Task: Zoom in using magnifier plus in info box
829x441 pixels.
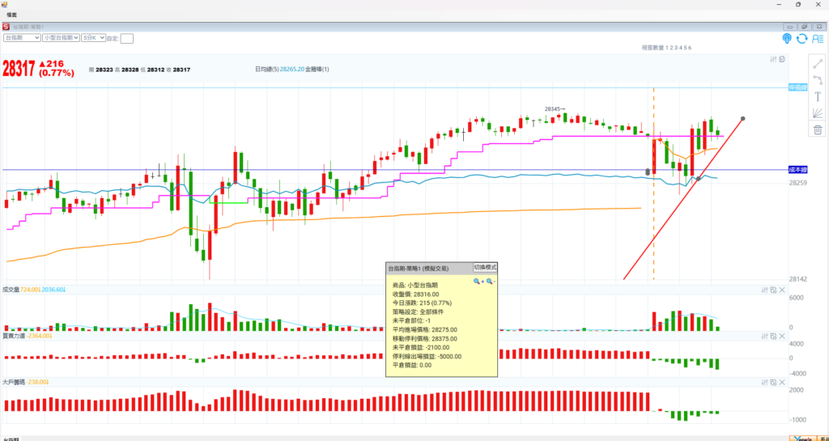Action: pyautogui.click(x=478, y=281)
